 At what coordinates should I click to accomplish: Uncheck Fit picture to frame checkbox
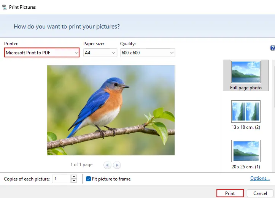coord(88,179)
